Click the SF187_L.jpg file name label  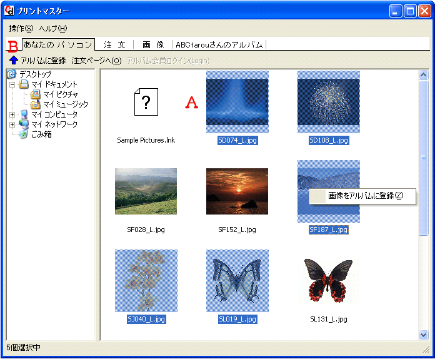(329, 230)
